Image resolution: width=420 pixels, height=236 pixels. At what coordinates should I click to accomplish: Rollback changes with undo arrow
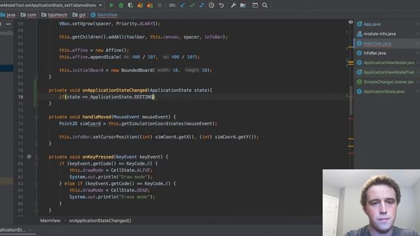point(221,5)
